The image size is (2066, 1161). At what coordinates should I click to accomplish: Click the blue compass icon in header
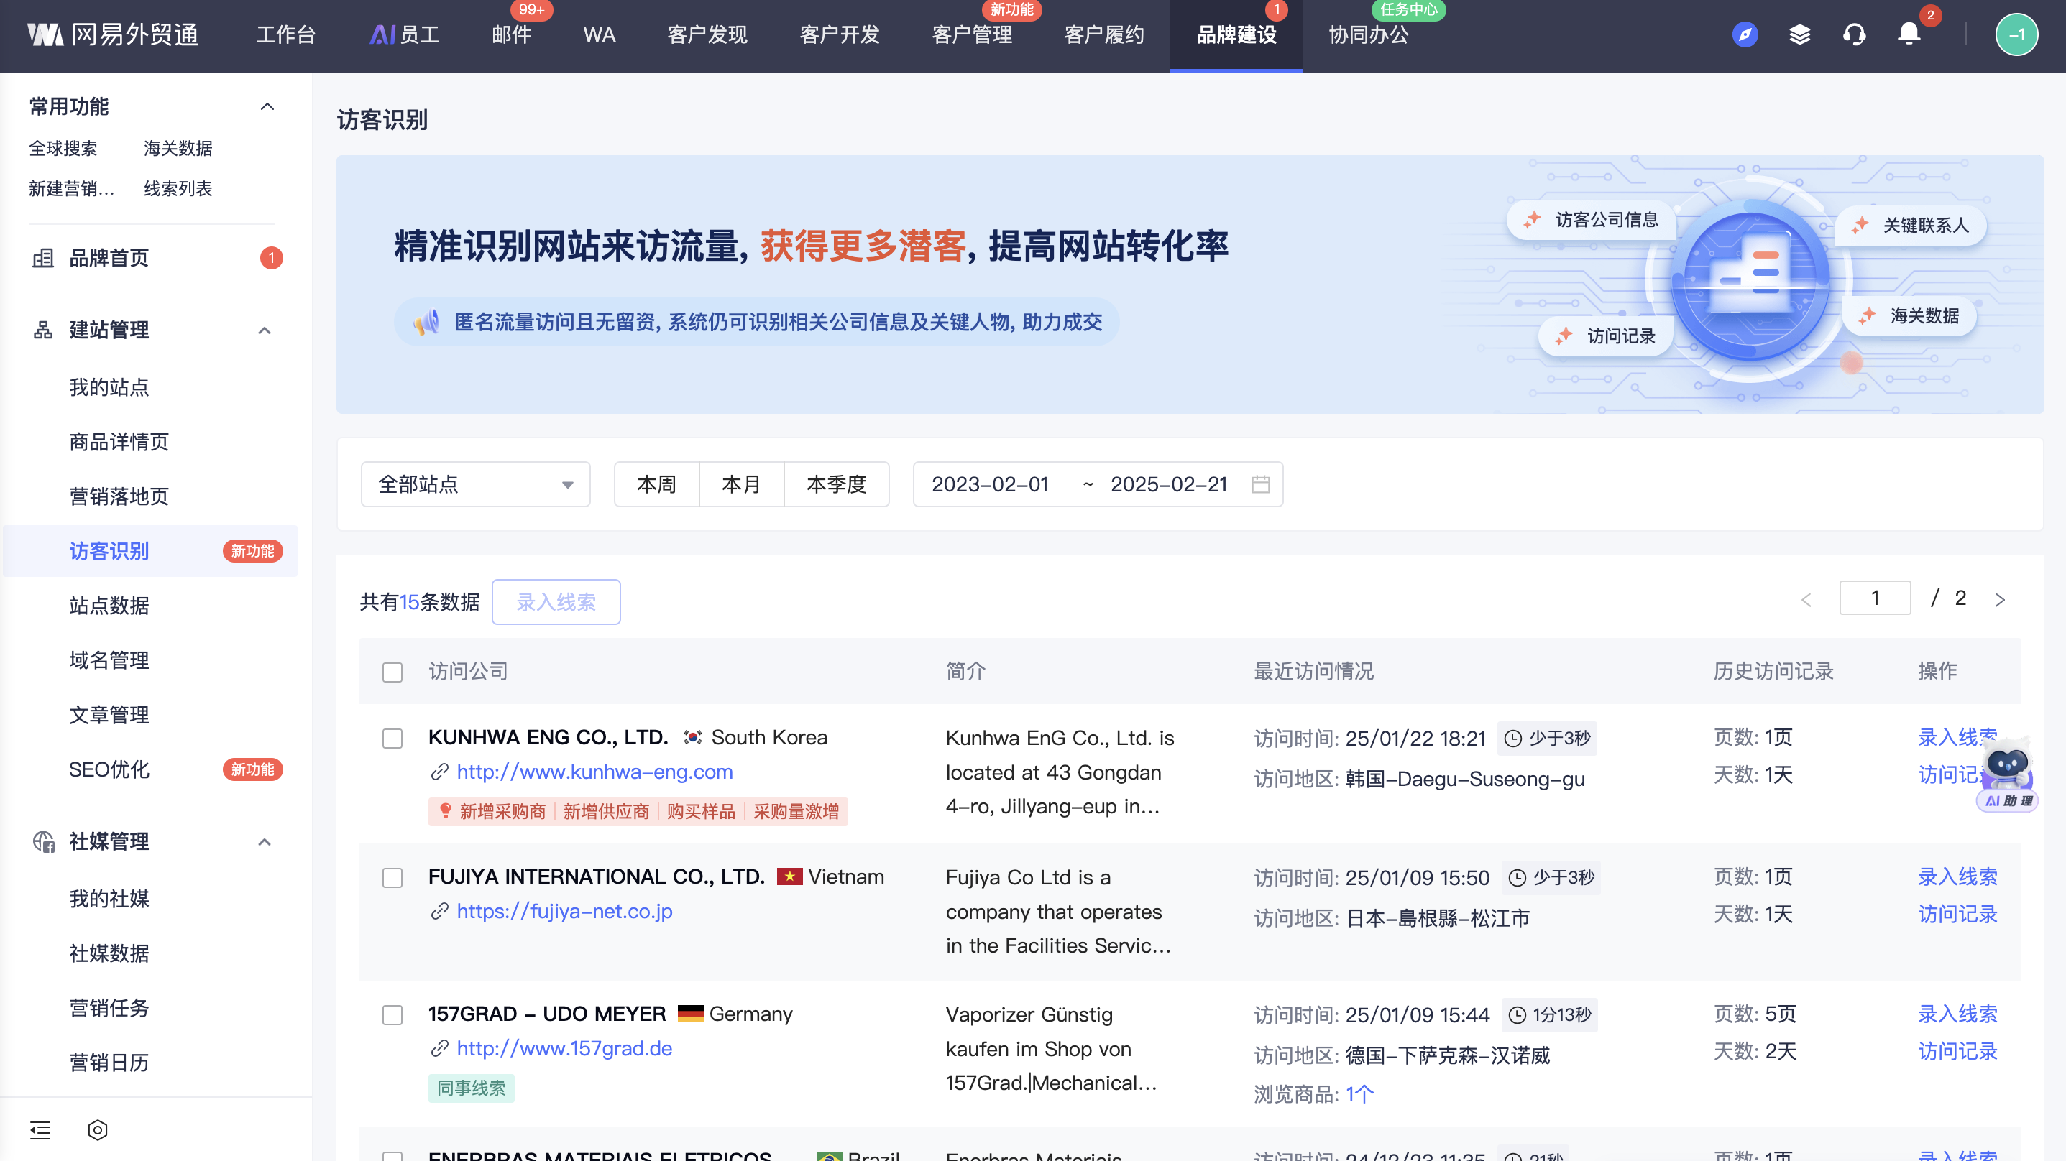tap(1745, 34)
